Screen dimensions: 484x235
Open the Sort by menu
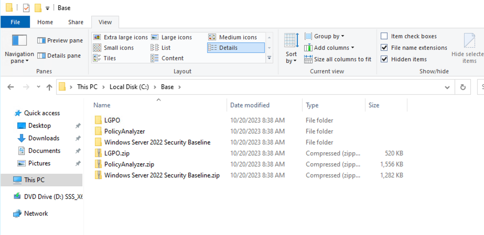(x=291, y=48)
